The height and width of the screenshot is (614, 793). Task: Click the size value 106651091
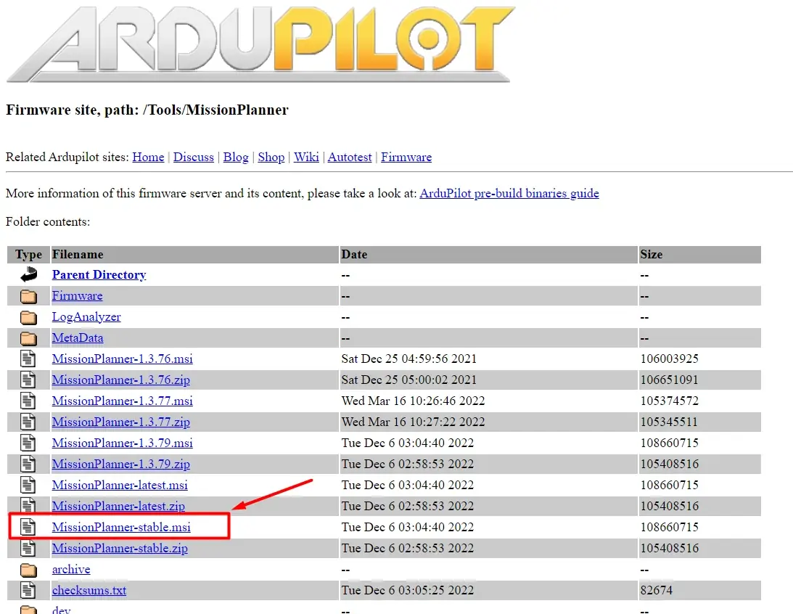coord(670,380)
